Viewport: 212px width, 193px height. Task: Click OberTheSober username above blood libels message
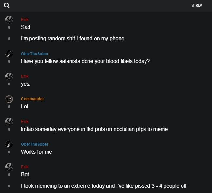pos(35,54)
